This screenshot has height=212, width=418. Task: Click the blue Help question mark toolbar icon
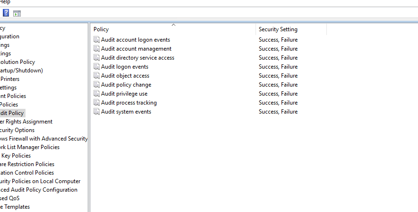coord(6,13)
